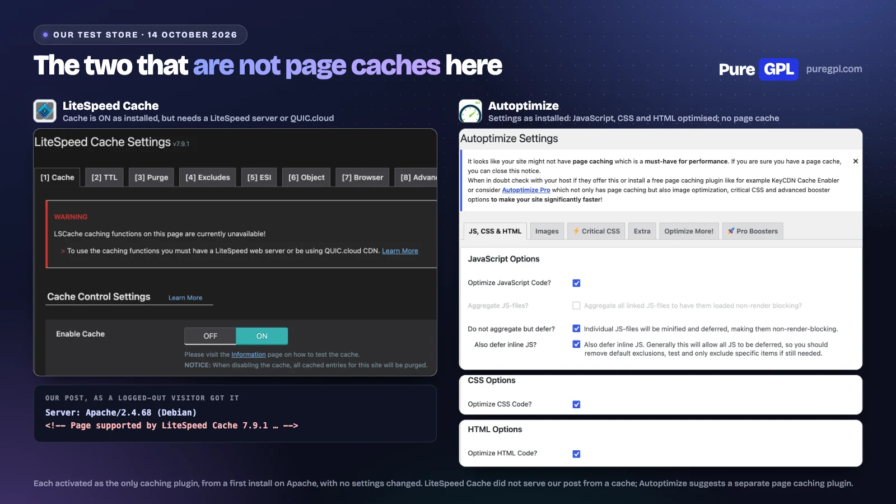896x504 pixels.
Task: Click the LiteSpeed Cache plugin logo icon
Action: coord(45,111)
